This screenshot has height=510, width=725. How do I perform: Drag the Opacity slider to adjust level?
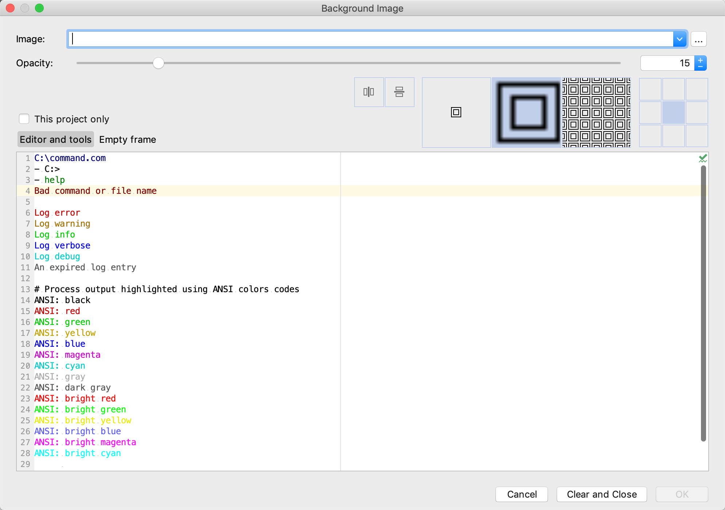click(158, 62)
